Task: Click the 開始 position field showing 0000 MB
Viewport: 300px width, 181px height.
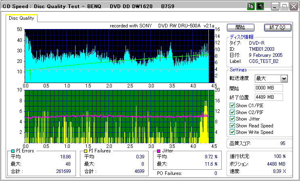Action: coord(269,88)
